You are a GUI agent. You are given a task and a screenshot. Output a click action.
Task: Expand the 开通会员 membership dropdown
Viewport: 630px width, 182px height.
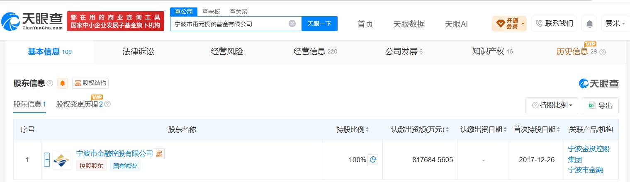click(509, 24)
